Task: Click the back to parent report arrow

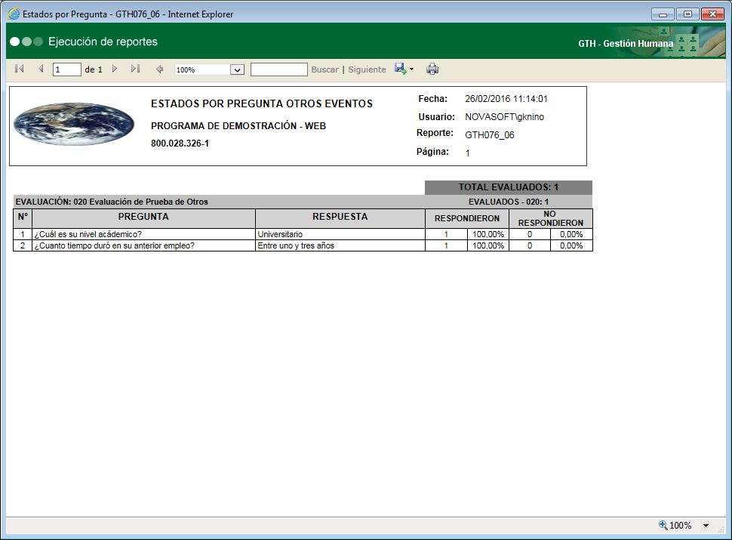Action: point(160,69)
